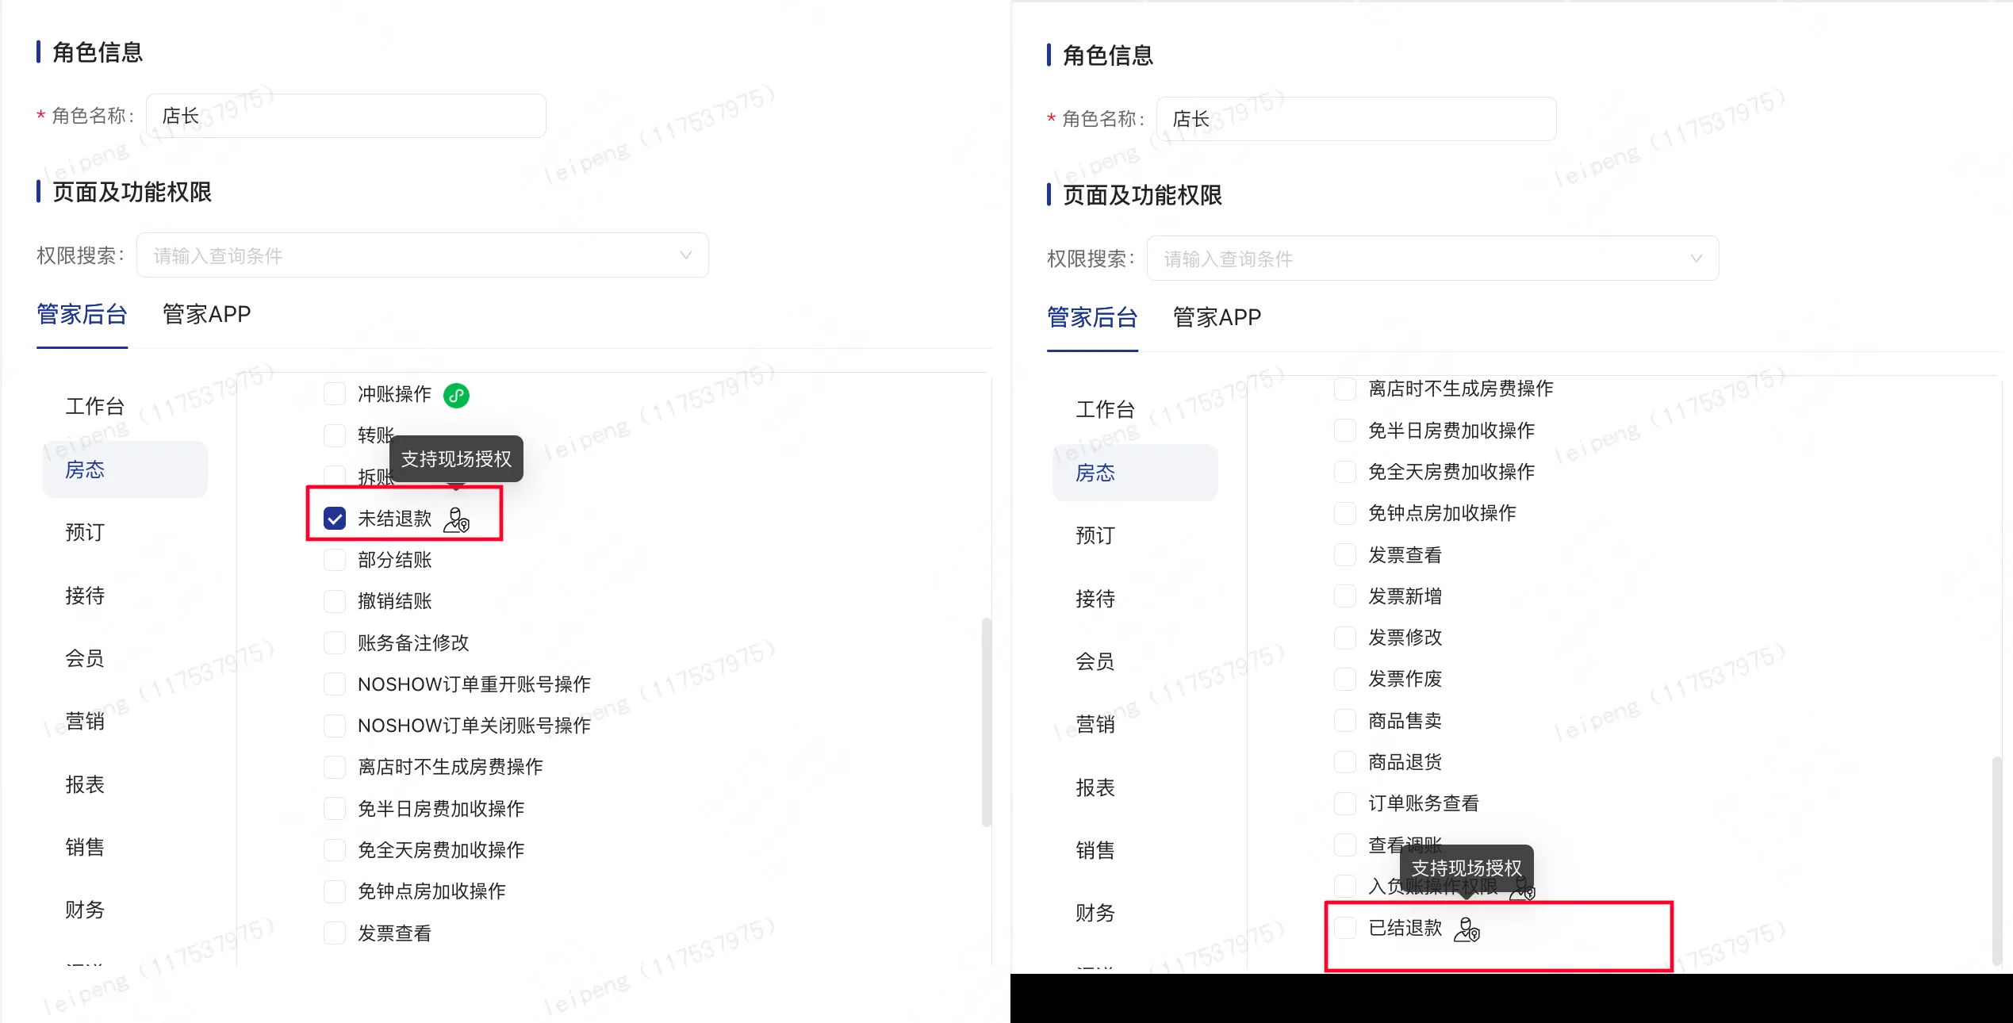Check 商品售卖 checkbox
The height and width of the screenshot is (1023, 2013).
[x=1345, y=721]
